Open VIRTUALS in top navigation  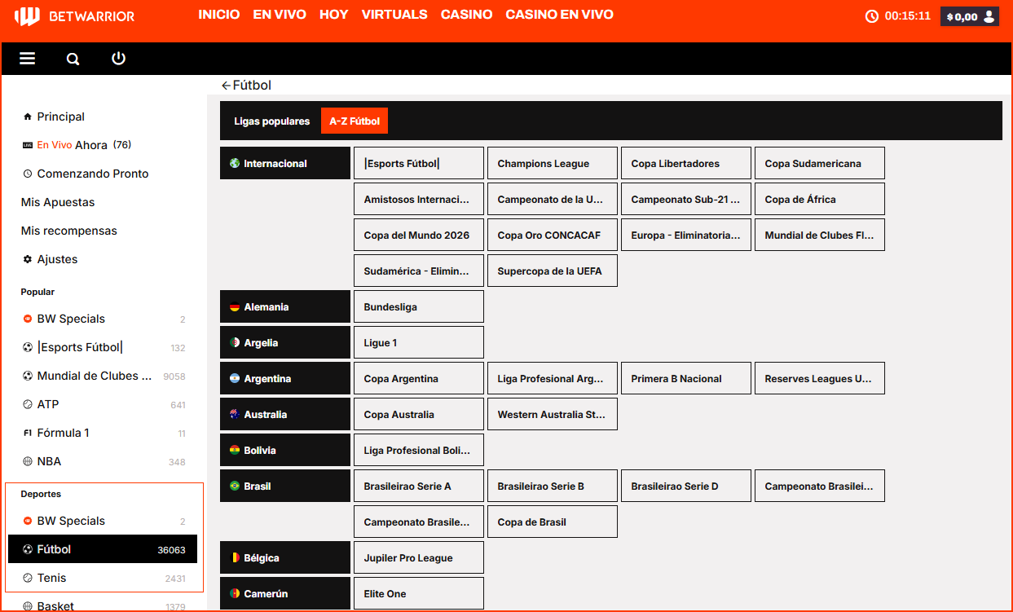pyautogui.click(x=394, y=15)
